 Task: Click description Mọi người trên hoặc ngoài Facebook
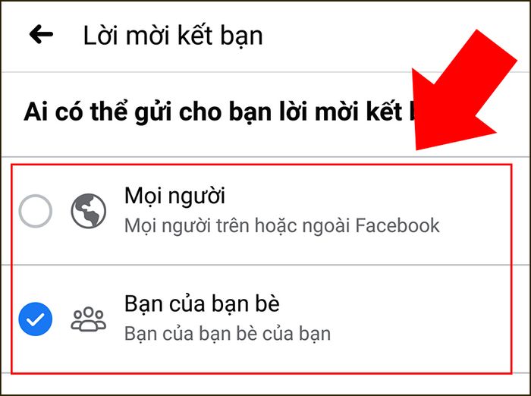pos(282,226)
